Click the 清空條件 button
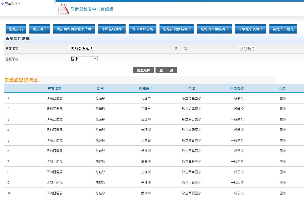 tap(143, 70)
